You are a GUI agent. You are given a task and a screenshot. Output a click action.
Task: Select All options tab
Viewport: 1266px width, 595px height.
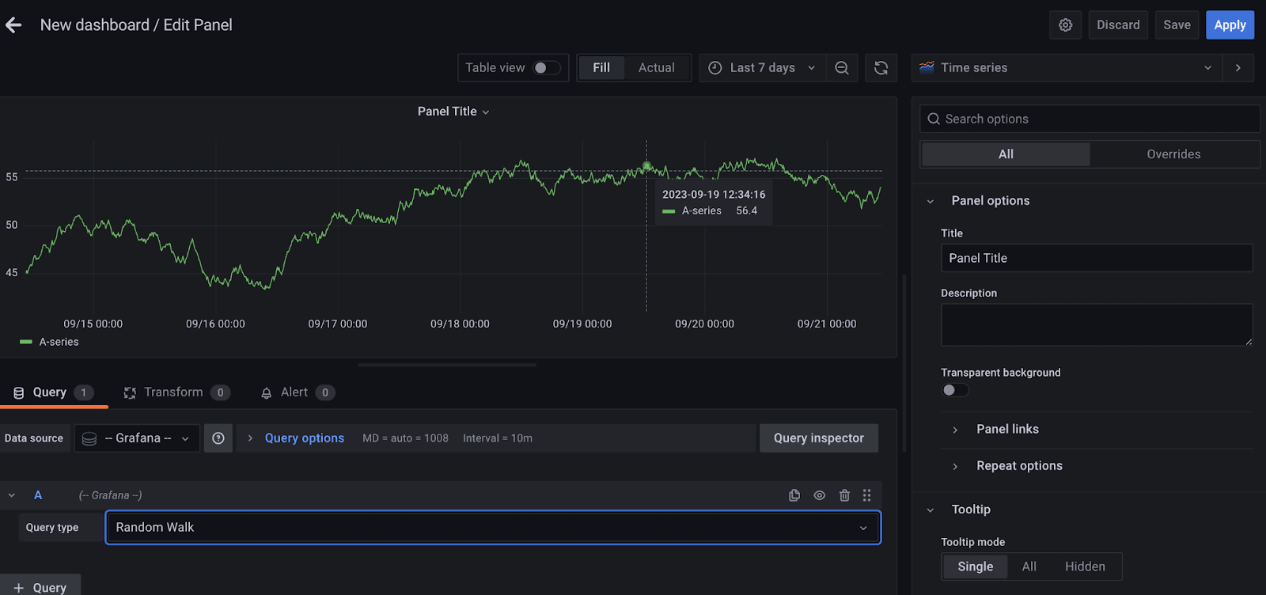pyautogui.click(x=1006, y=154)
